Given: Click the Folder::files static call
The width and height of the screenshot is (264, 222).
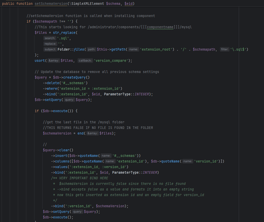Looking at the screenshot, I should pyautogui.click(x=71, y=50).
